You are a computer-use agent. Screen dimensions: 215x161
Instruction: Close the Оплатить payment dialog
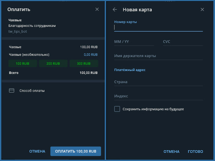tap(97, 9)
